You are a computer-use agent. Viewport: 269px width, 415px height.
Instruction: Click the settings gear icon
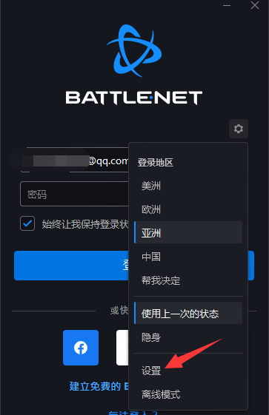pos(239,129)
